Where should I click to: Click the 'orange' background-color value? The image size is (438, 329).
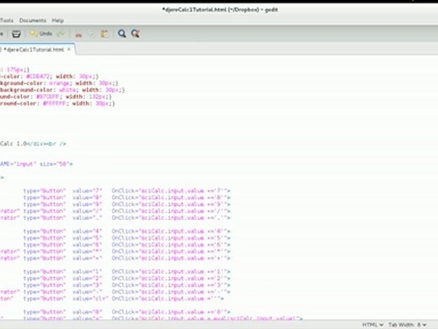pyautogui.click(x=59, y=83)
